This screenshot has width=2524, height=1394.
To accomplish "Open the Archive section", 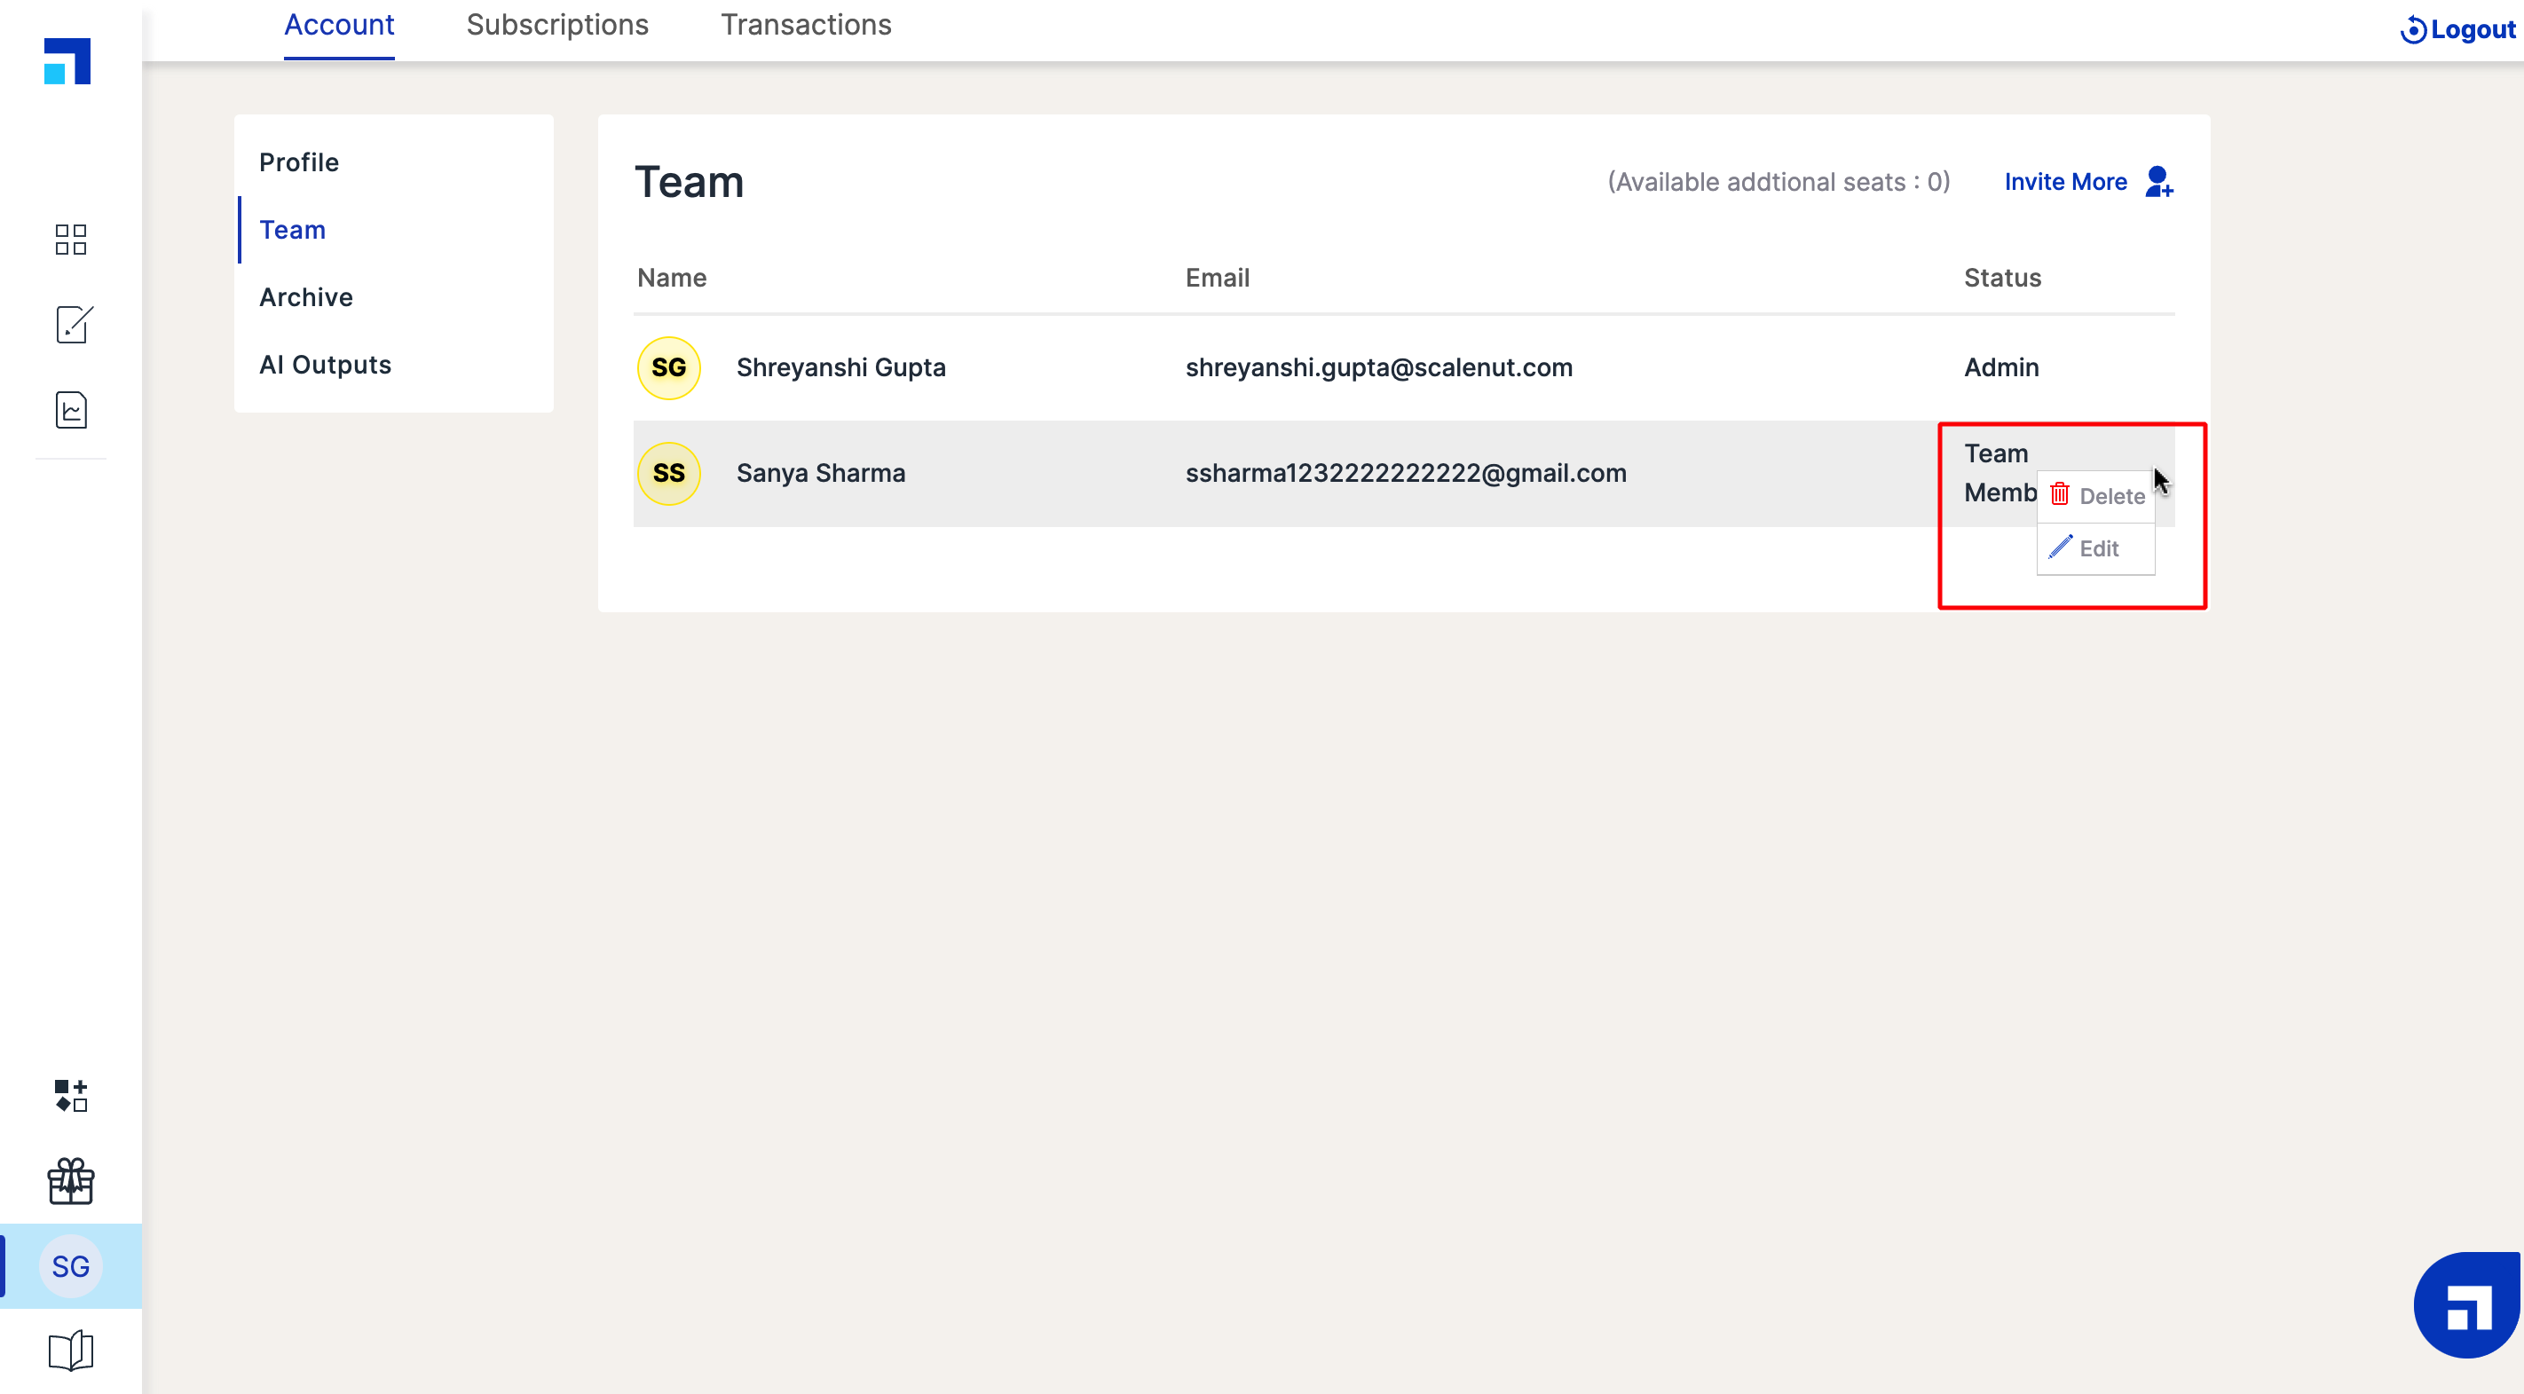I will [x=305, y=298].
